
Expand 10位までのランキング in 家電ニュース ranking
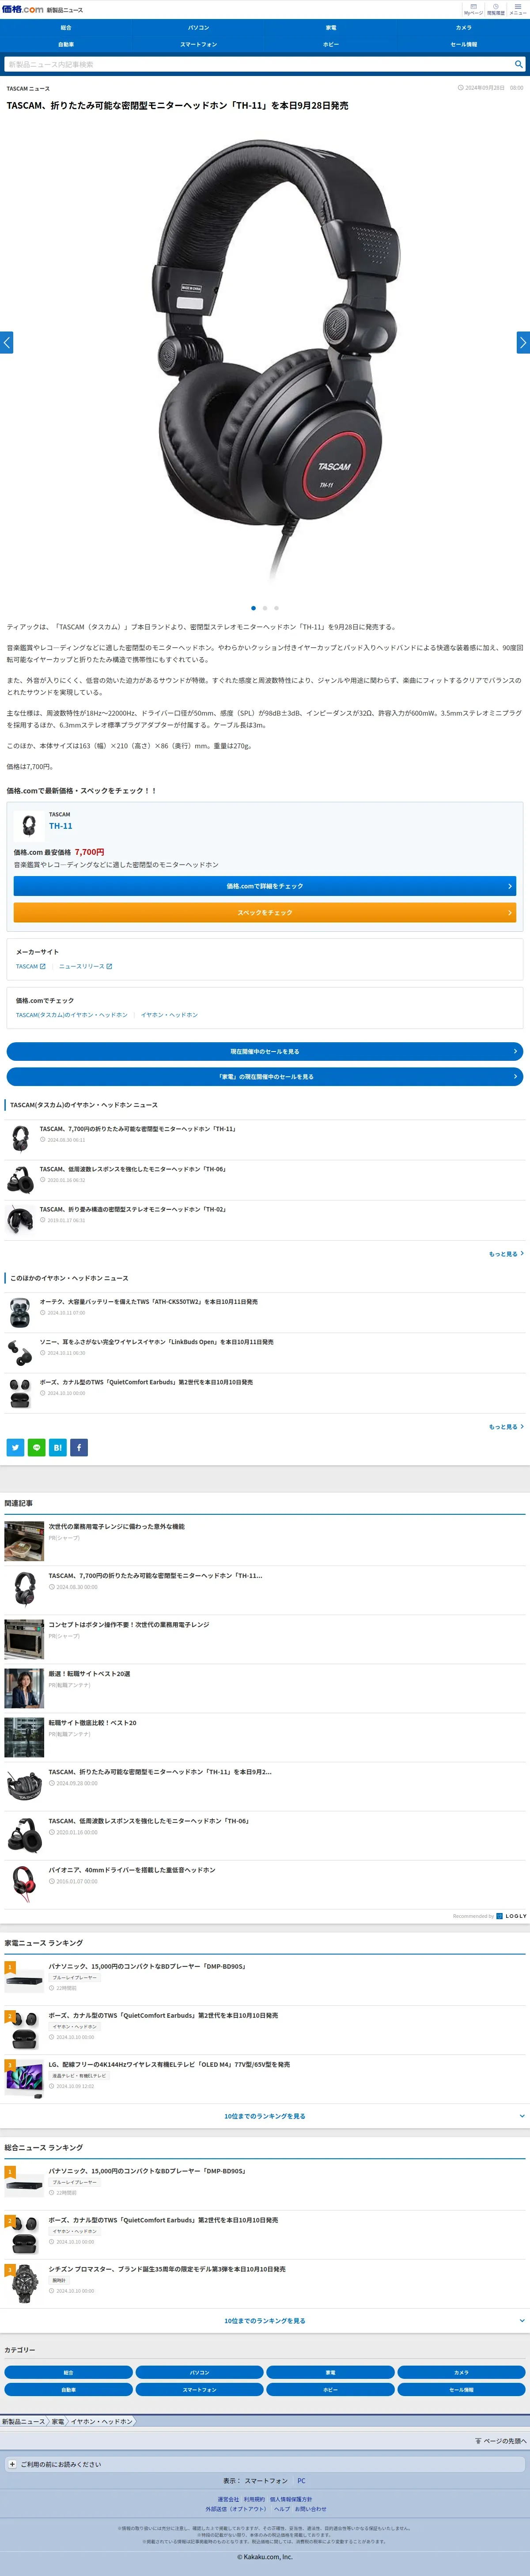265,2116
